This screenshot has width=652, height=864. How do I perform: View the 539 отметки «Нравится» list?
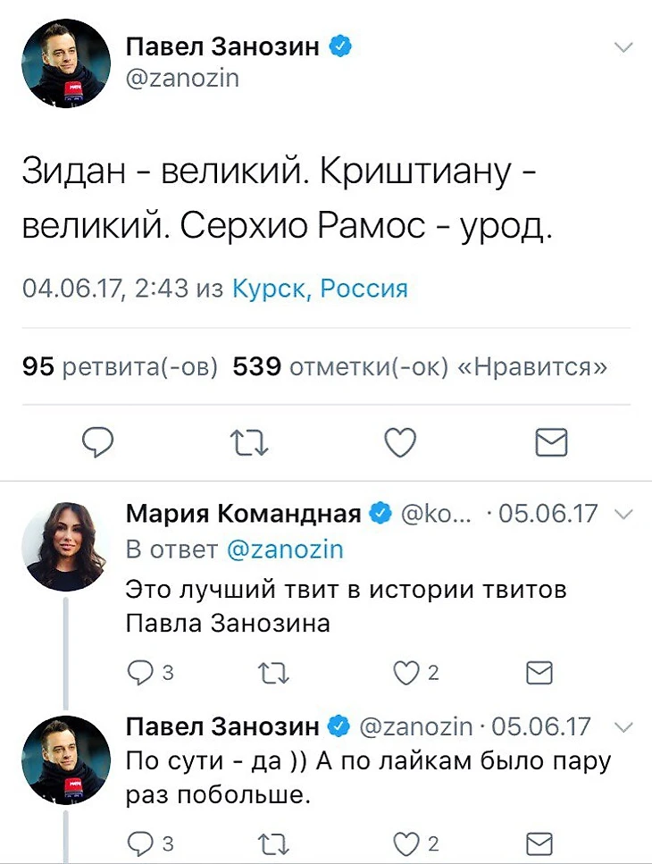pos(420,366)
